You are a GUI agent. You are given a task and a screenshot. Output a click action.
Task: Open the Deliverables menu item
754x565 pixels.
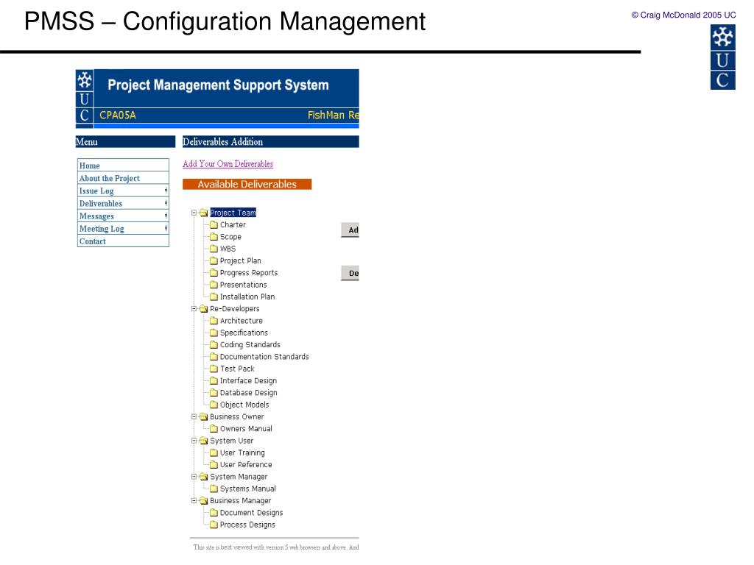pyautogui.click(x=123, y=203)
